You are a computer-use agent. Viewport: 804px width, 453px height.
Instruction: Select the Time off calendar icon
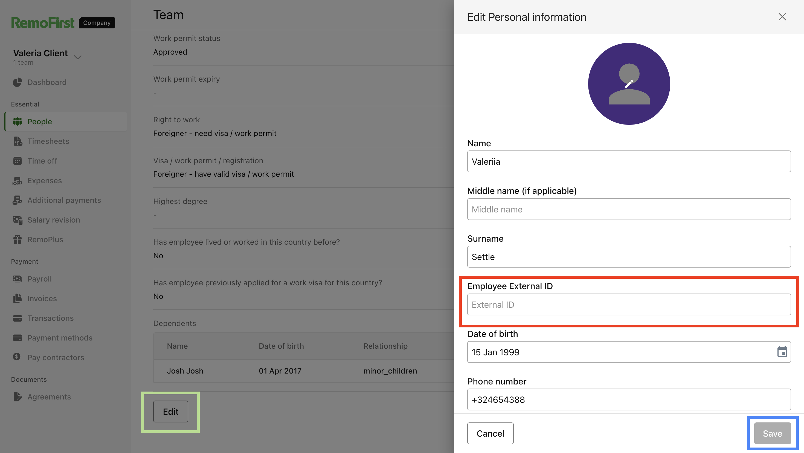coord(18,161)
